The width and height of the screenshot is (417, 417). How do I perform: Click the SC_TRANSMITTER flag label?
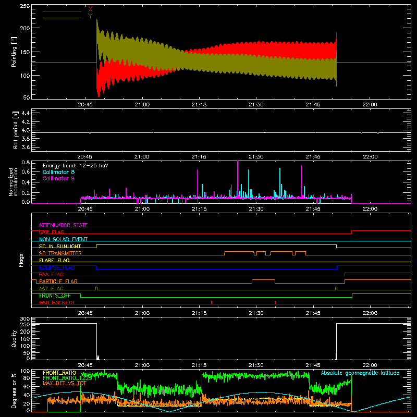point(60,253)
